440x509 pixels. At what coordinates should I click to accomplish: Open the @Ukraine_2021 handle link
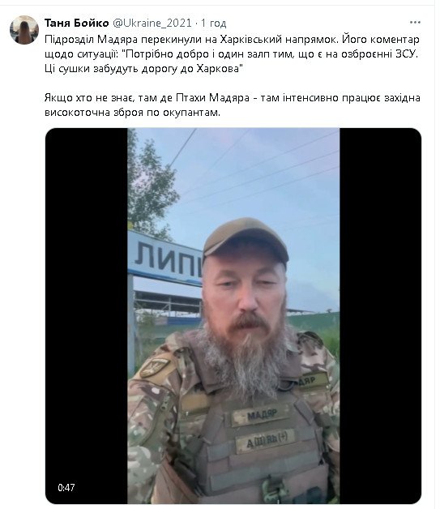pyautogui.click(x=152, y=23)
